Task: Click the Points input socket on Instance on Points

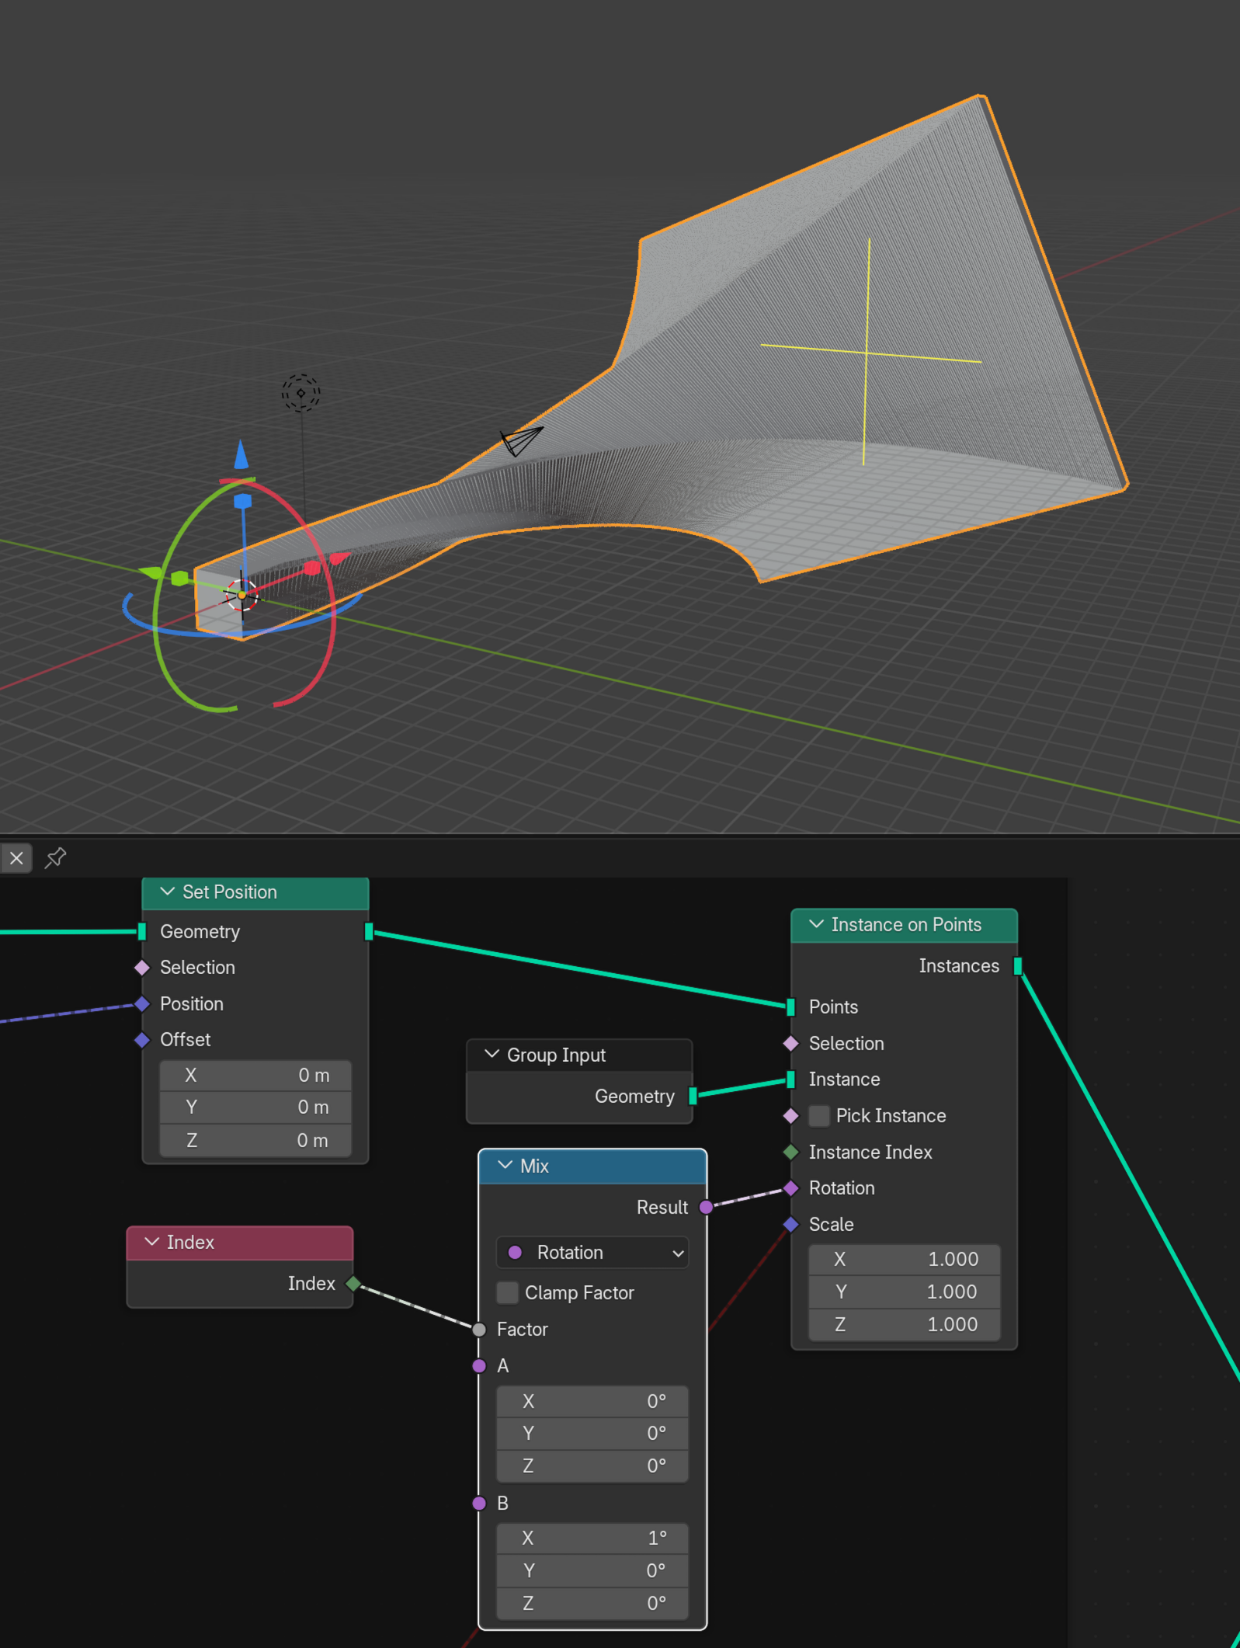Action: point(790,1007)
